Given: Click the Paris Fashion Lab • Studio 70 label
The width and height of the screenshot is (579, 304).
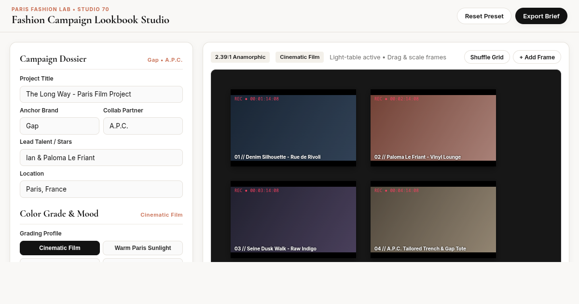Looking at the screenshot, I should [x=60, y=9].
